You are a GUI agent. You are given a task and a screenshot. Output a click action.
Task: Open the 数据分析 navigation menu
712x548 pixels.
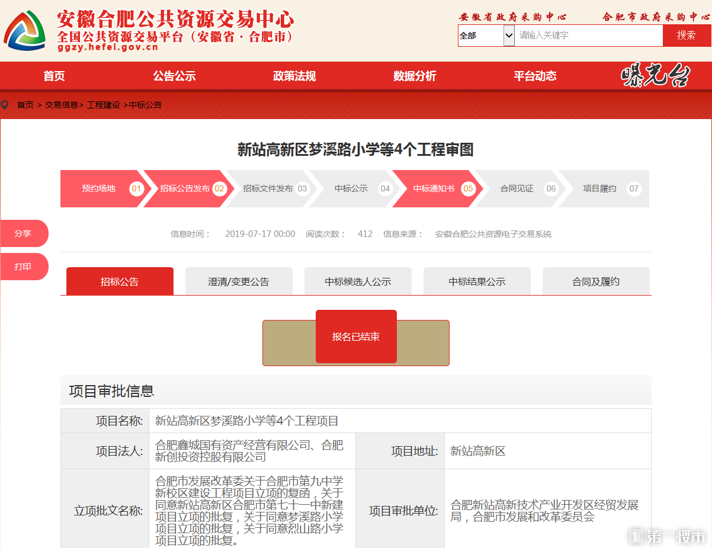(414, 76)
